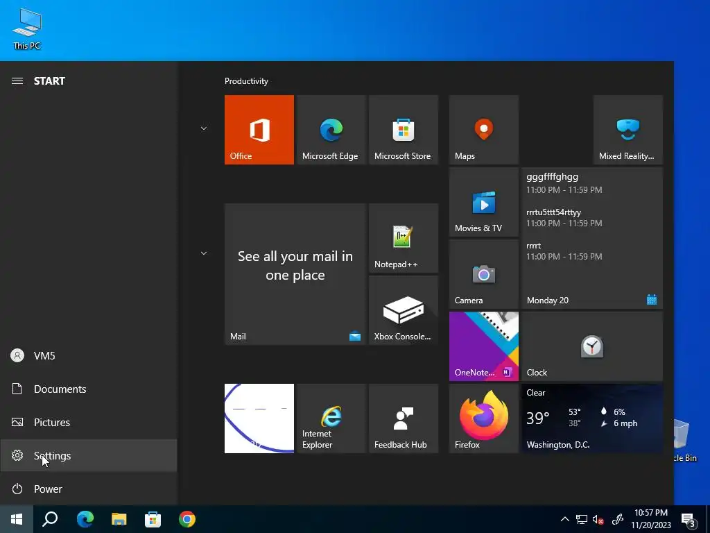Collapse the first tile group chevron

(x=204, y=128)
